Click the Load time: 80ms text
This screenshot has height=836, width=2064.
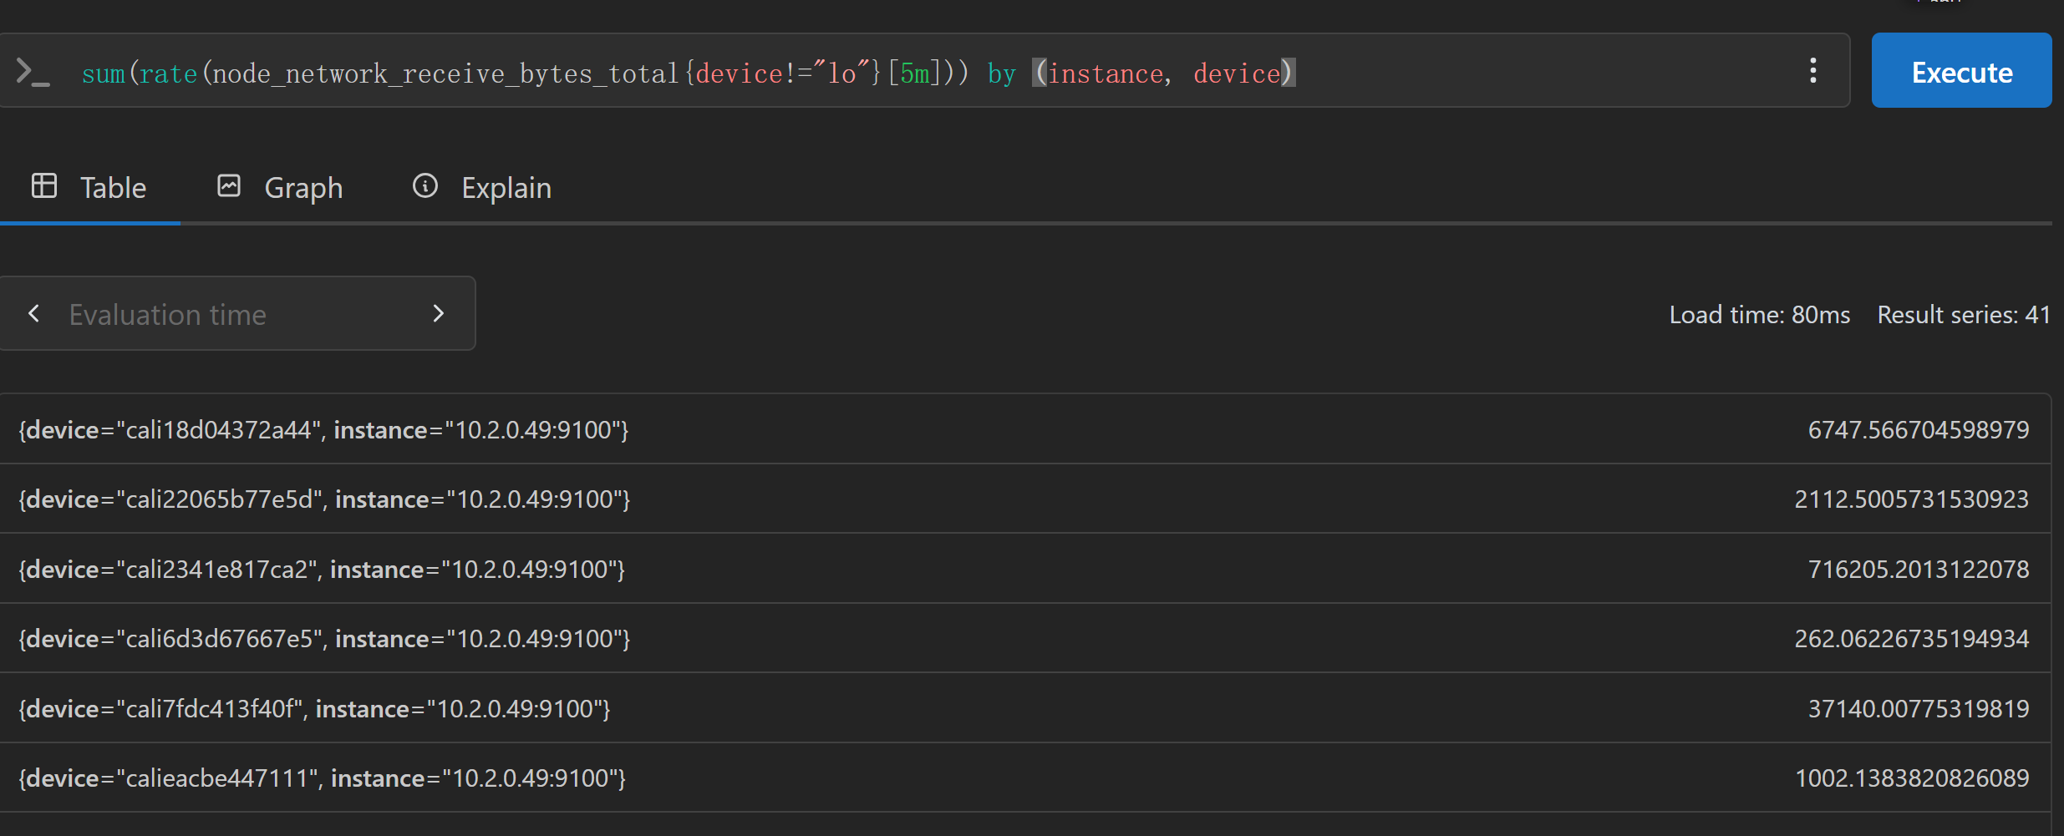pos(1759,315)
